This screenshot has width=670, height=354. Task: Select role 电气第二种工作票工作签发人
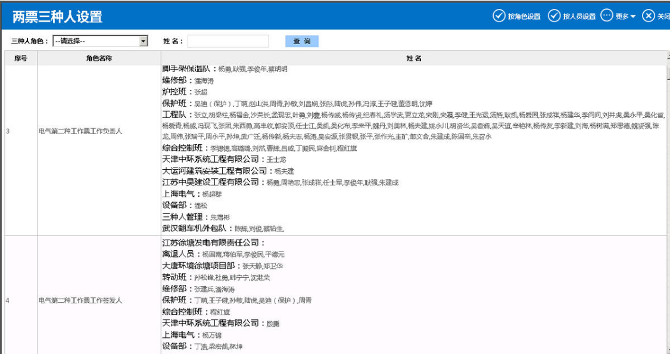[80, 300]
